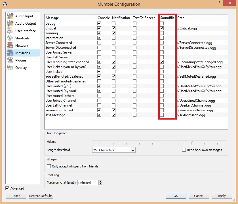
Task: Click Restore Defaults button
Action: [x=41, y=196]
